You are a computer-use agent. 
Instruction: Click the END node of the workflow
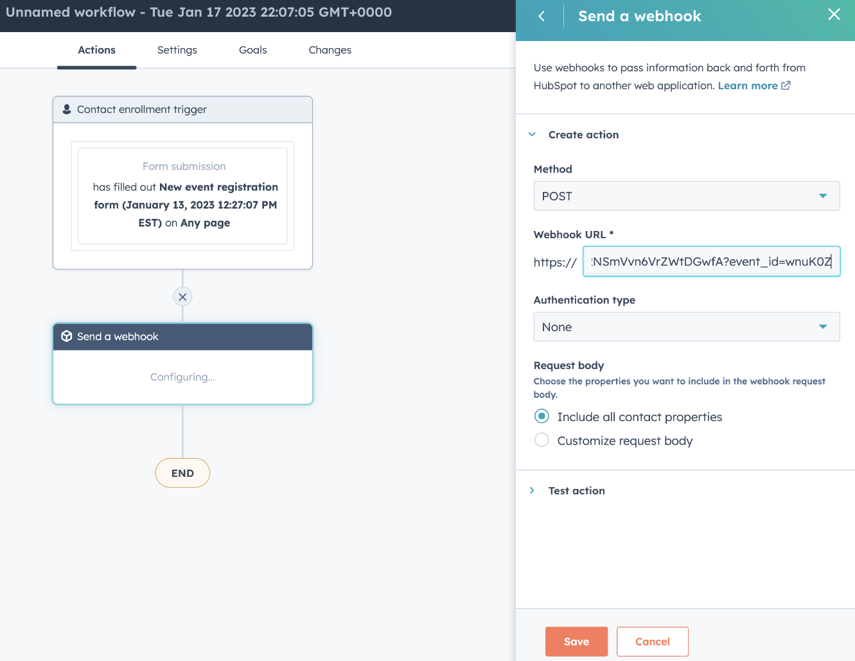tap(182, 473)
